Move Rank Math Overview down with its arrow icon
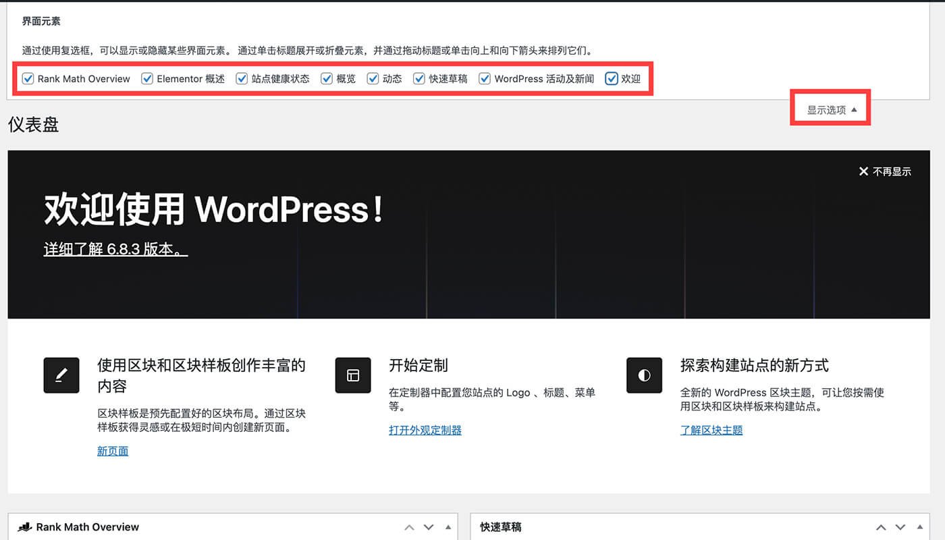This screenshot has height=540, width=945. pyautogui.click(x=428, y=526)
